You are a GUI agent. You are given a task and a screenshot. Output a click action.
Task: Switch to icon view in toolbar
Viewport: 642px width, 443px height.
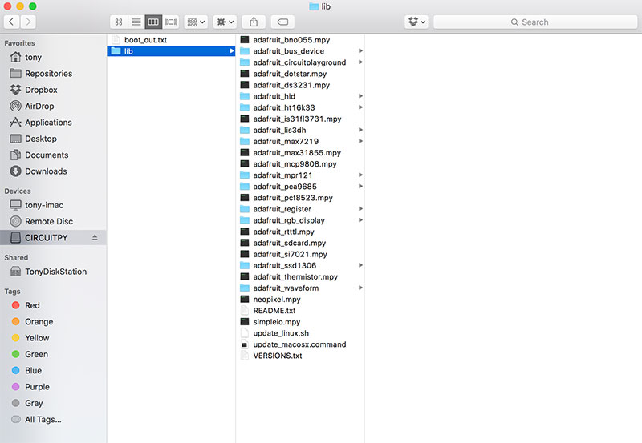pyautogui.click(x=119, y=22)
